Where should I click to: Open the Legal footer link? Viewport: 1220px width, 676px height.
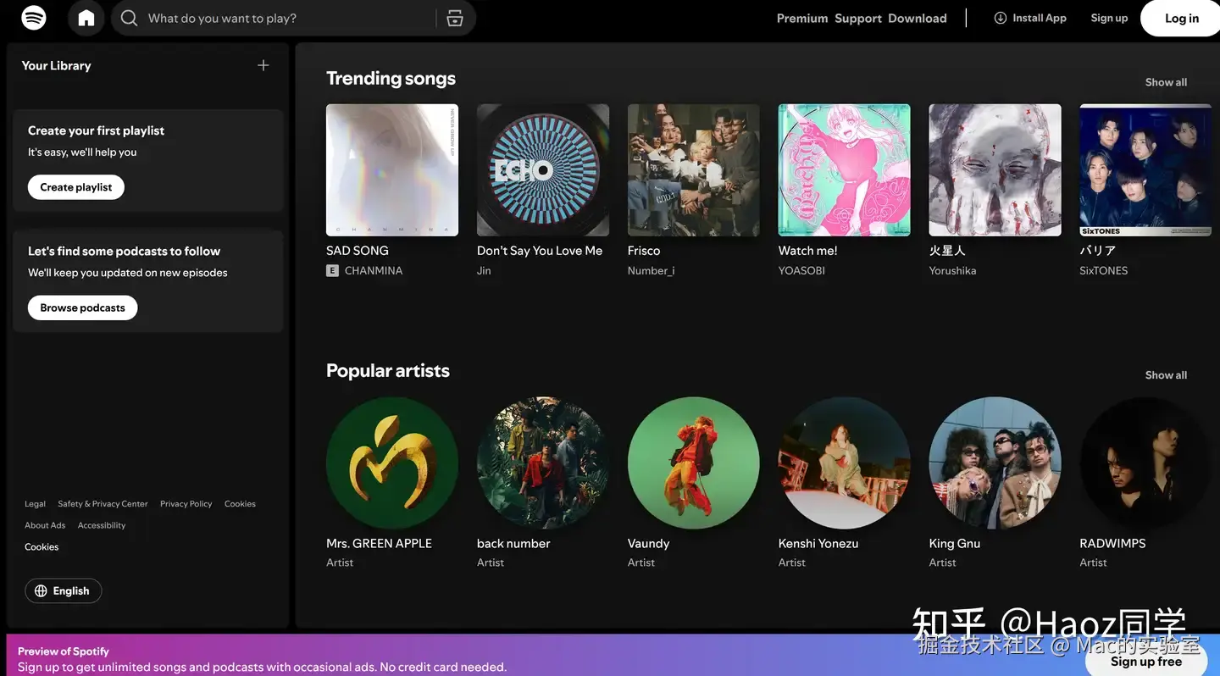click(x=35, y=504)
